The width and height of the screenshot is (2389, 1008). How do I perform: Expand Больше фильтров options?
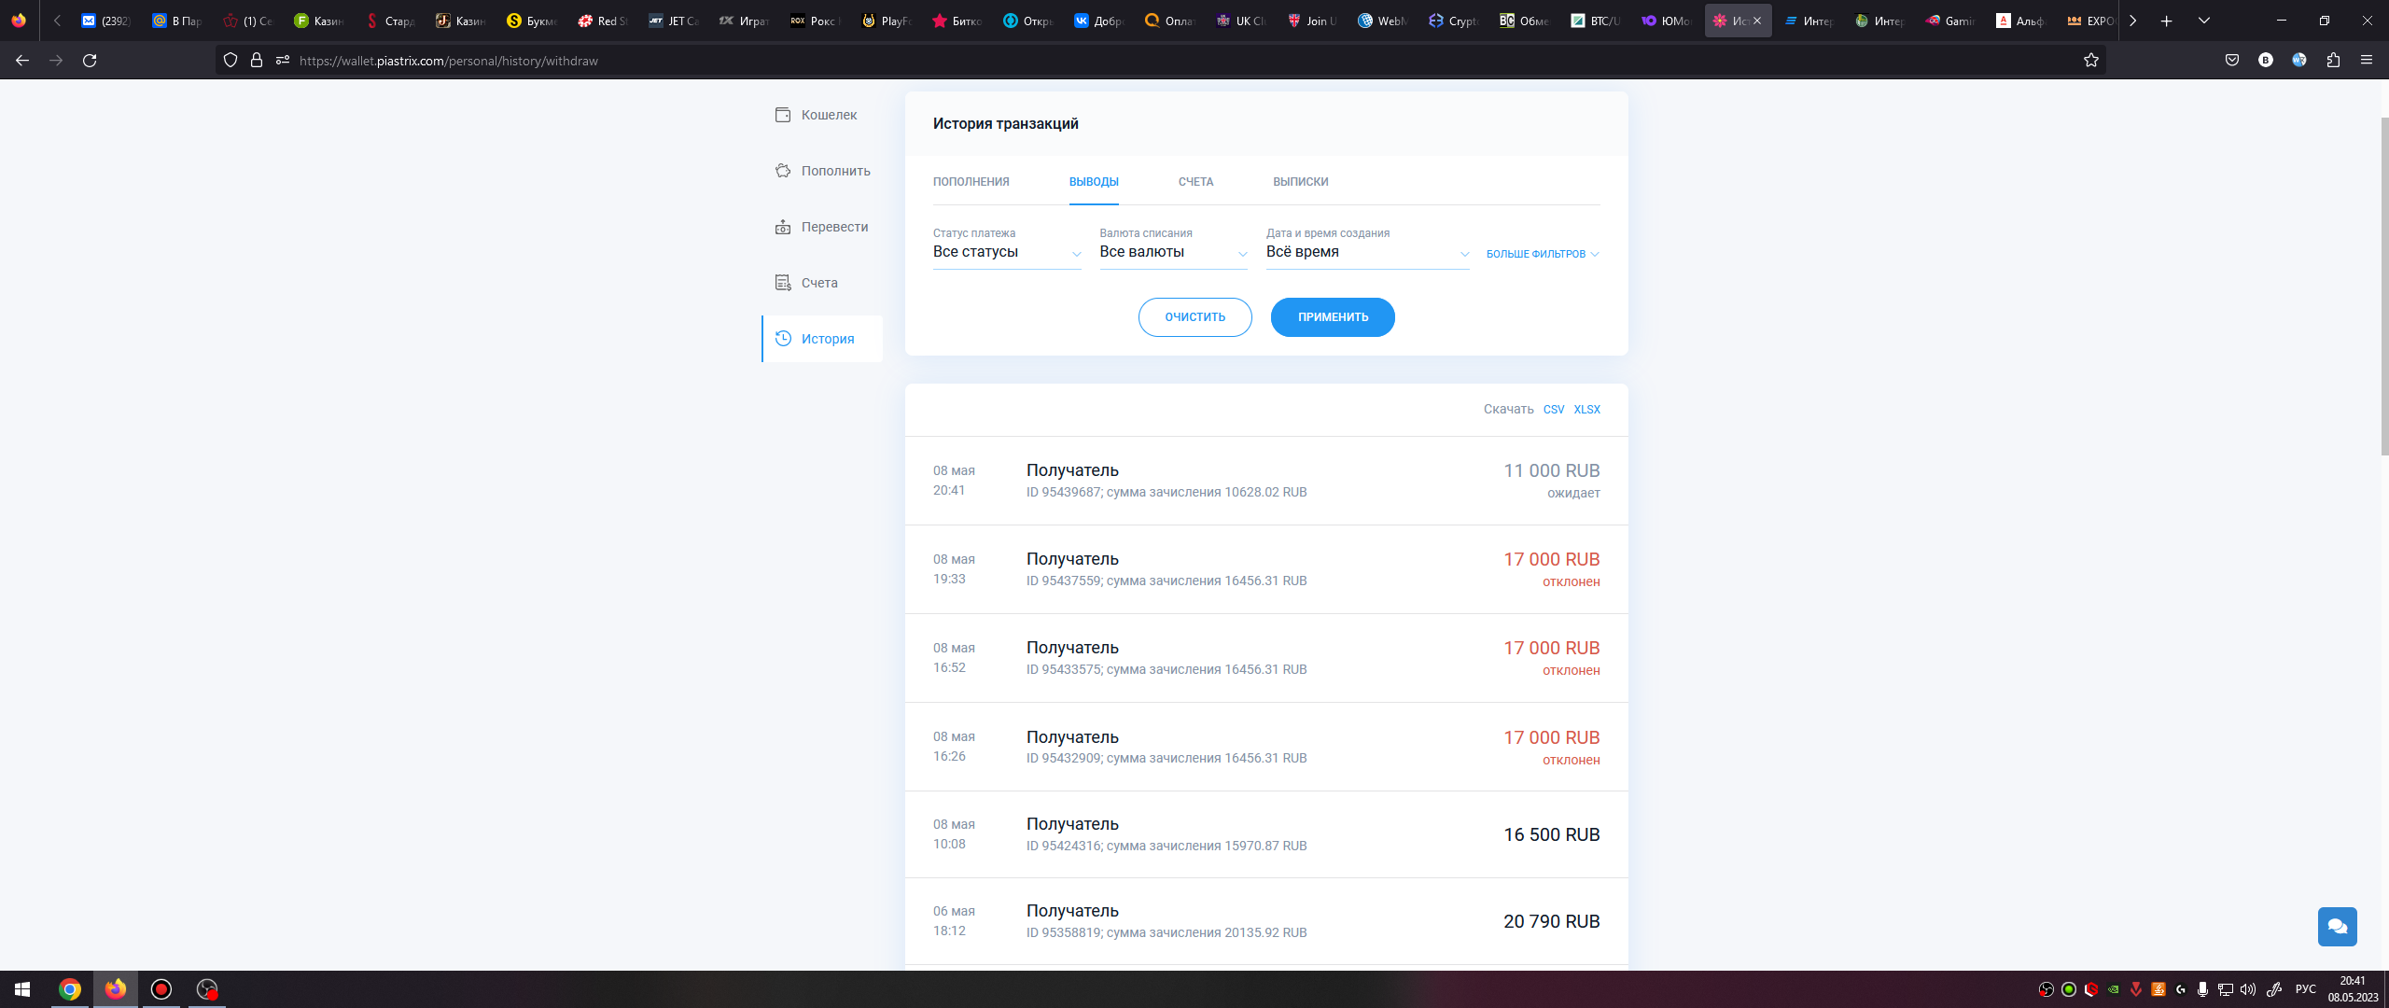1542,254
